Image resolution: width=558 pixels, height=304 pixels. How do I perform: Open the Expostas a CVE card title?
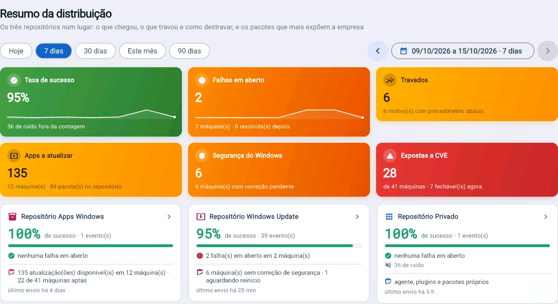424,156
